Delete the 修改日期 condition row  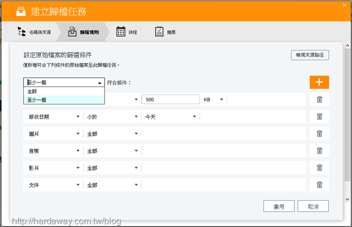click(x=319, y=117)
